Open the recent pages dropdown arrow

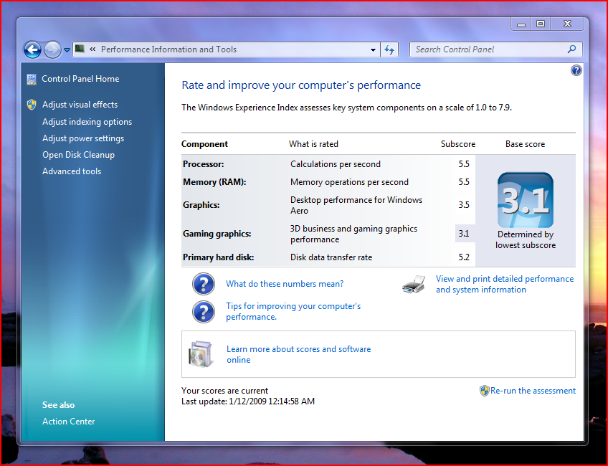pos(67,50)
